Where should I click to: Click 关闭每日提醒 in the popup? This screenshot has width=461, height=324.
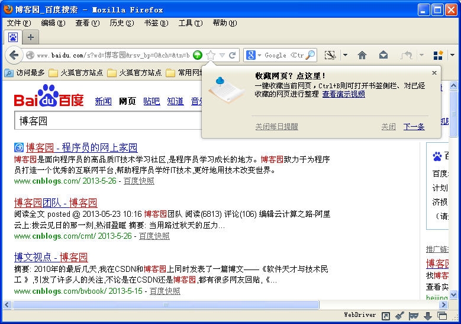[x=276, y=127]
